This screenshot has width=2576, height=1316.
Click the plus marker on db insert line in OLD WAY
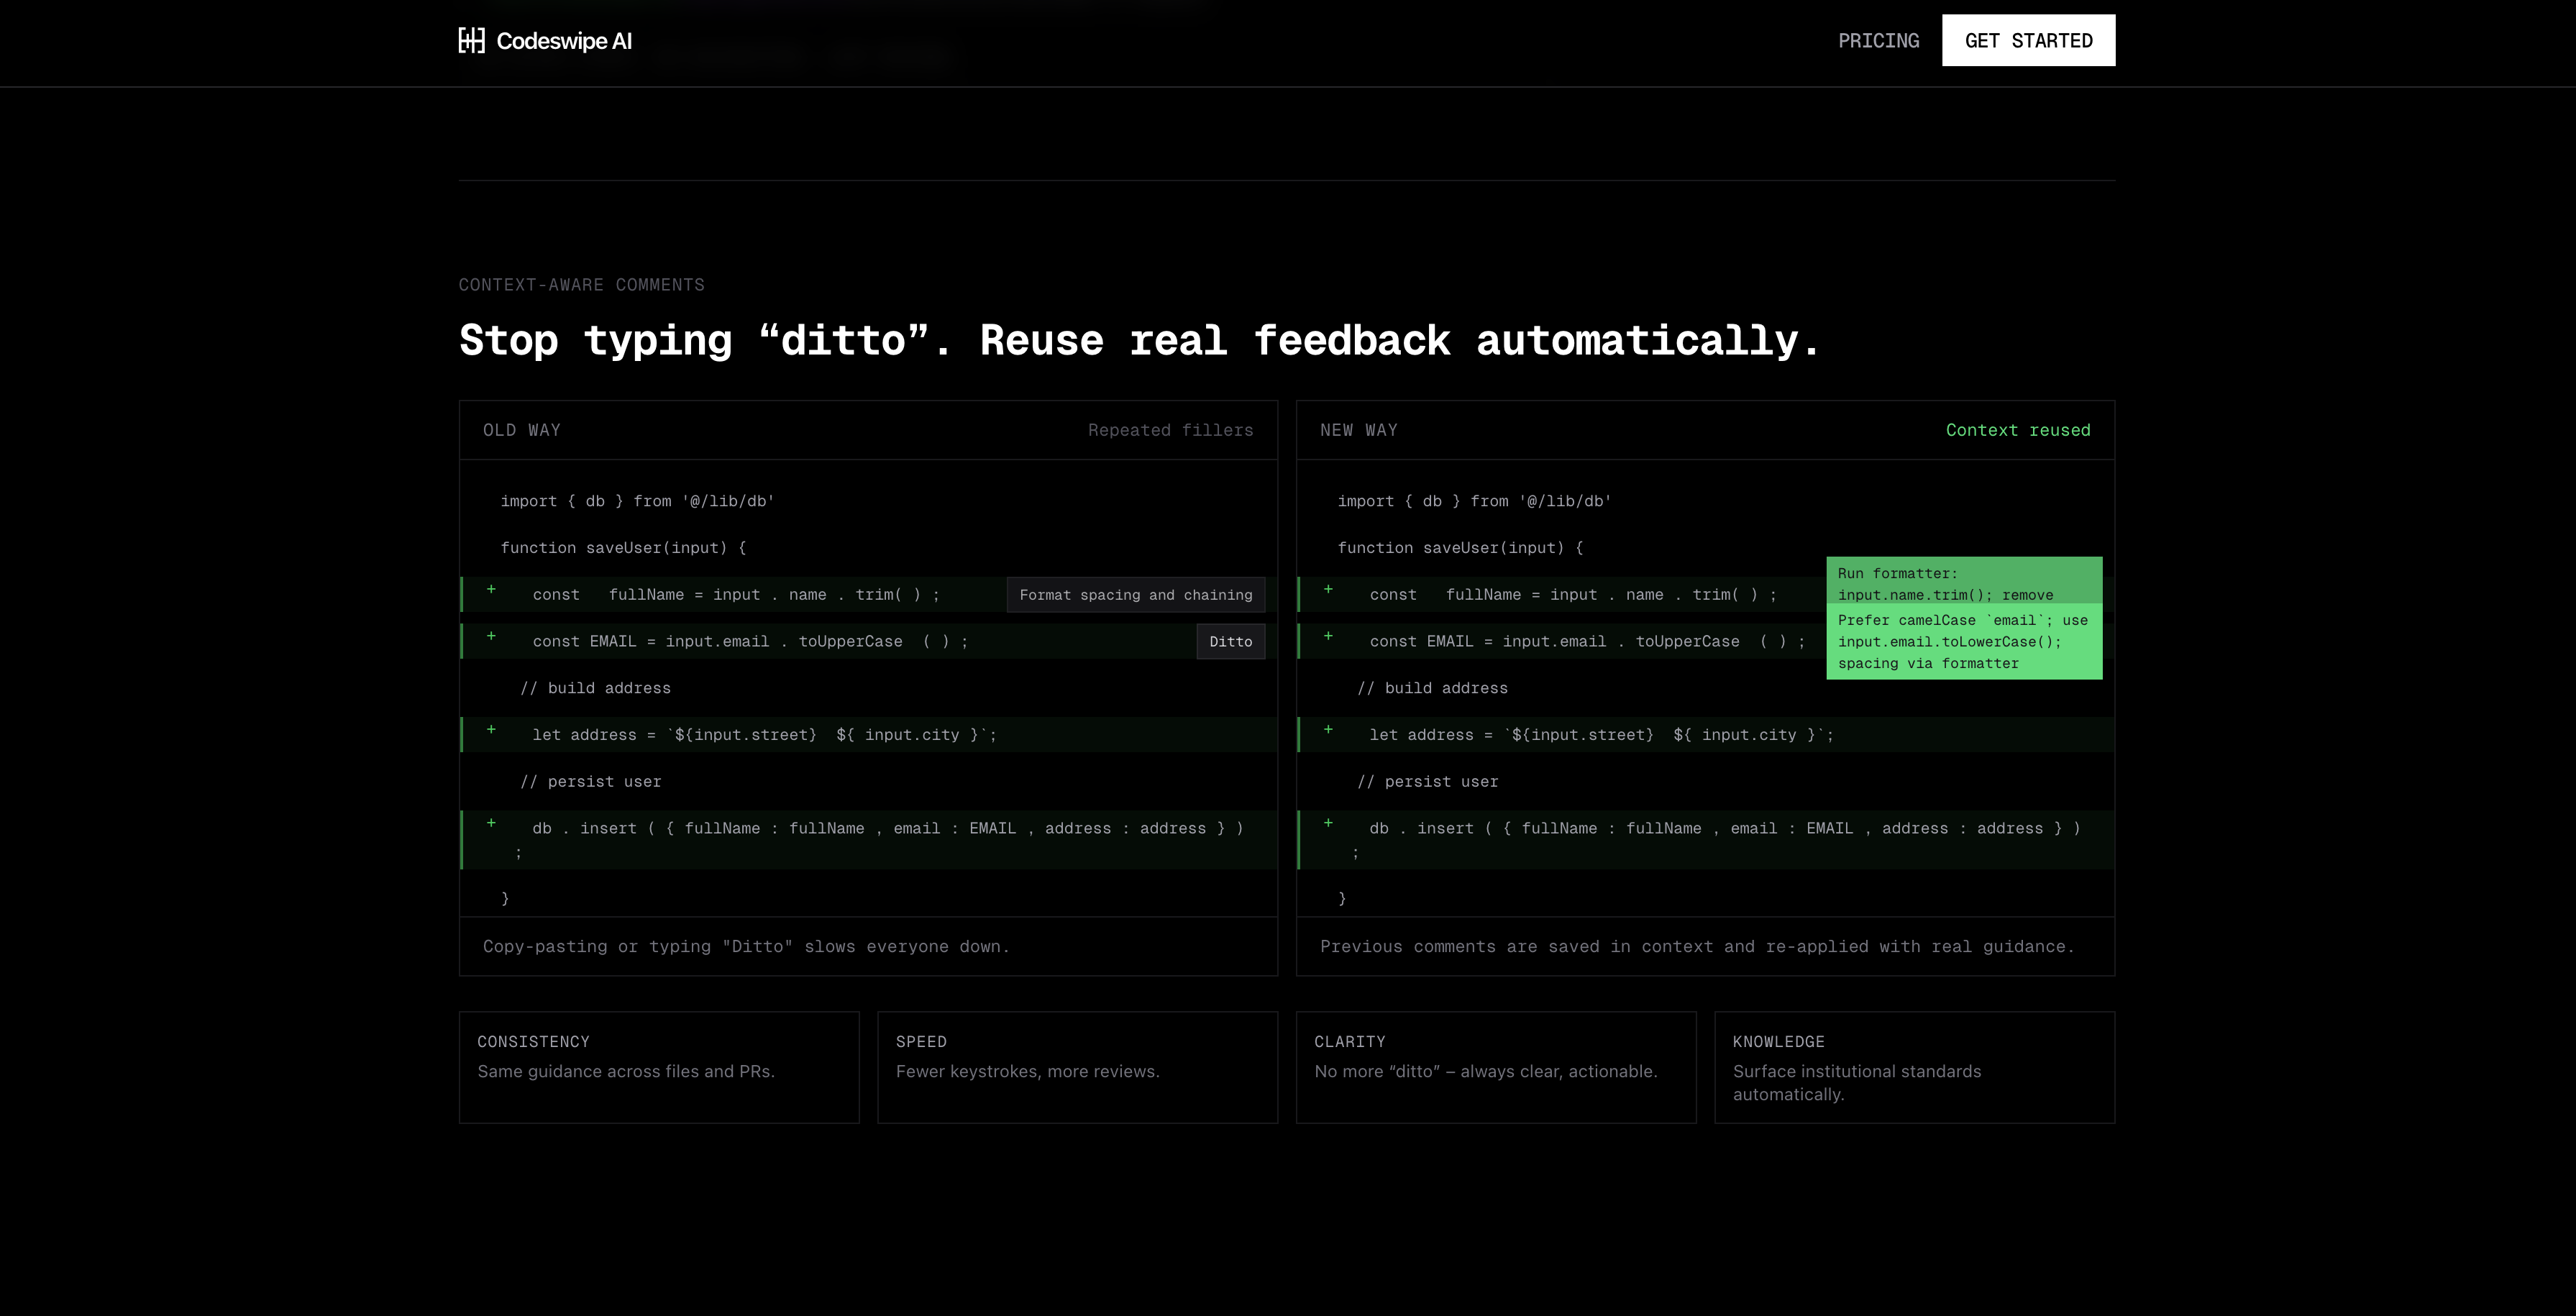click(491, 823)
